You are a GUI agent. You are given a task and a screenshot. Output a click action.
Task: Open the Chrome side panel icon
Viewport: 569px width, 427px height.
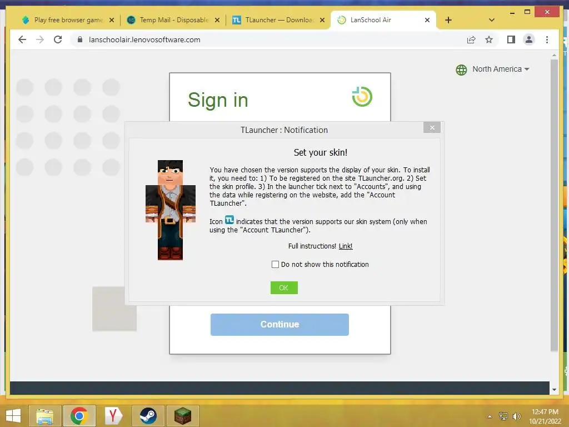[511, 39]
